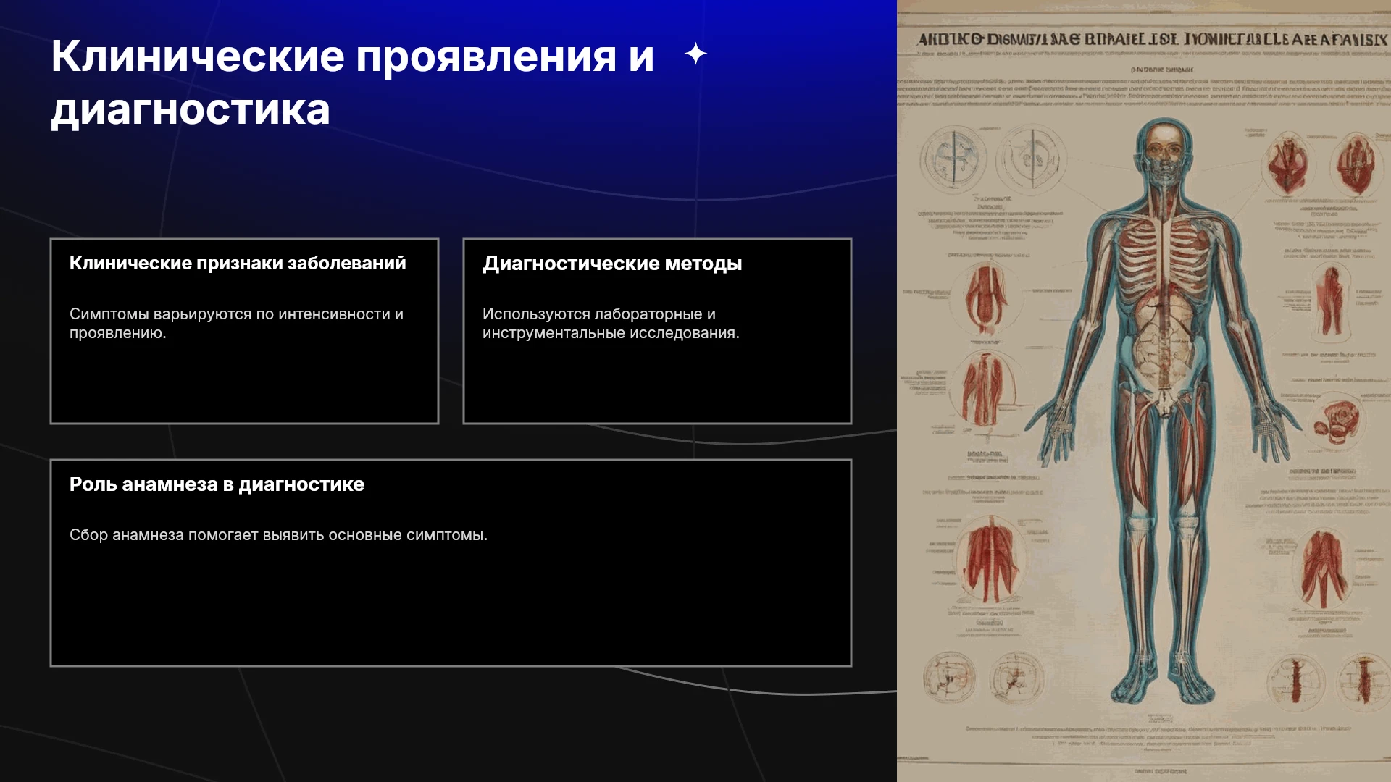Image resolution: width=1391 pixels, height=782 pixels.
Task: Click empty area inside the 'Клинические признаки' card
Action: pyautogui.click(x=244, y=384)
